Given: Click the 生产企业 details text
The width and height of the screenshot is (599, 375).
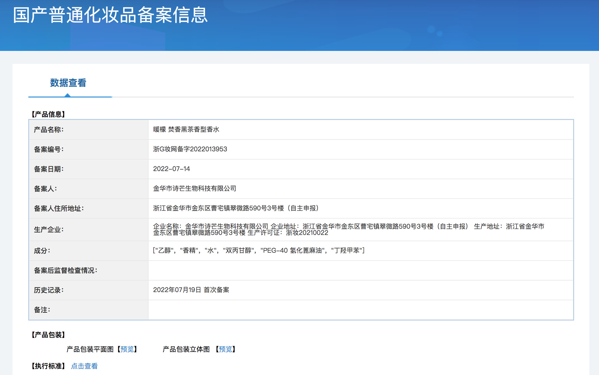Looking at the screenshot, I should (348, 229).
